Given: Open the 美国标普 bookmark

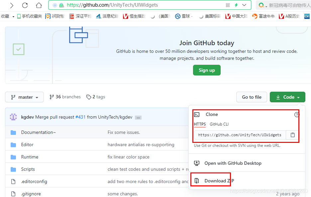Looking at the screenshot, I should [210, 16].
